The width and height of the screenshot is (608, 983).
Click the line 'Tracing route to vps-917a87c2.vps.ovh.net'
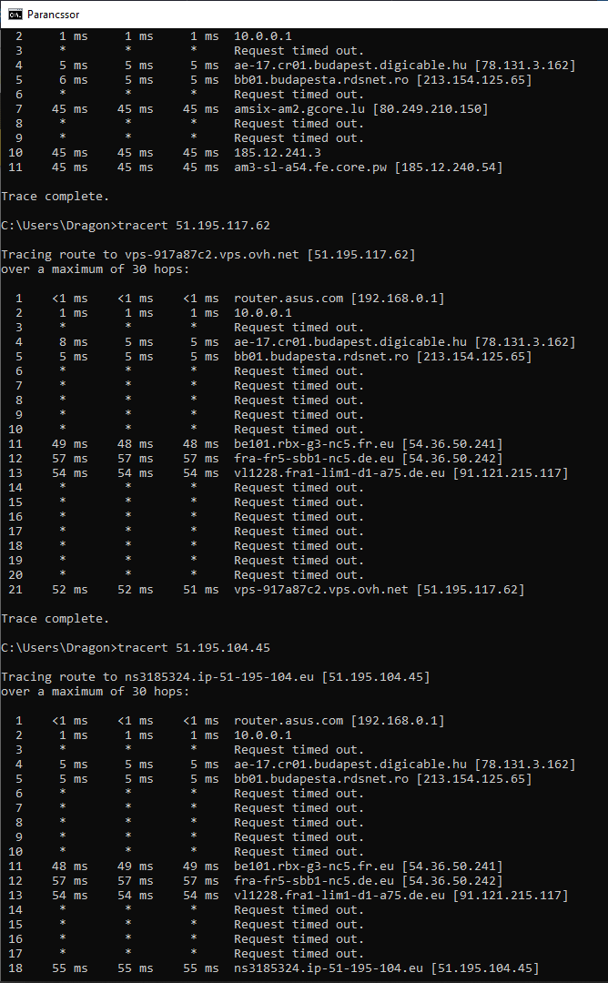pos(208,255)
